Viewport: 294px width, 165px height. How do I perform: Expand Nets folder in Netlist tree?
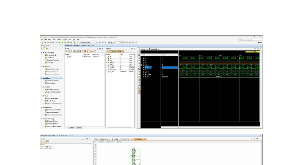[x=41, y=146]
